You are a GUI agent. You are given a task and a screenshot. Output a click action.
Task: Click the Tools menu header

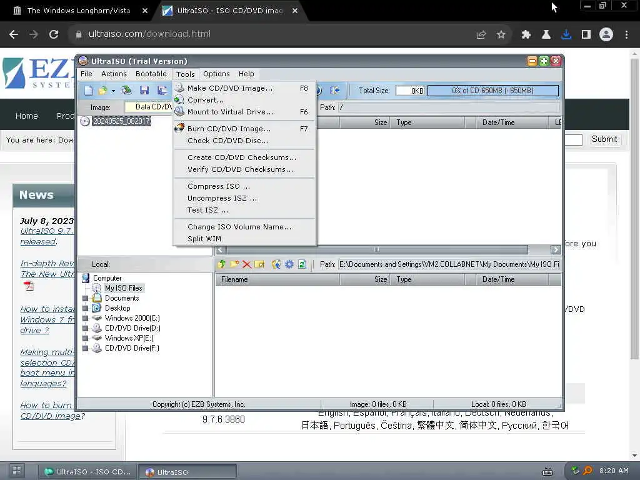pos(185,74)
